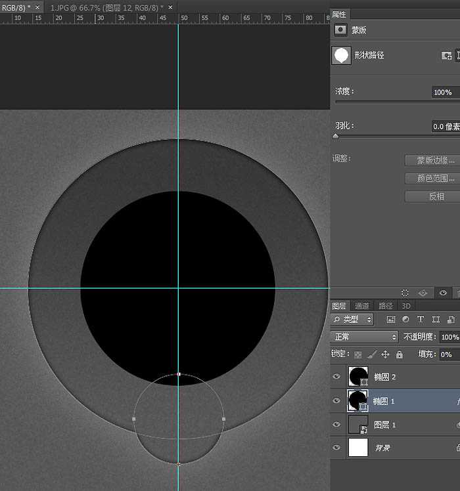Toggle visibility of 图层 1 layer
Screen dimensions: 460x491
(x=336, y=425)
